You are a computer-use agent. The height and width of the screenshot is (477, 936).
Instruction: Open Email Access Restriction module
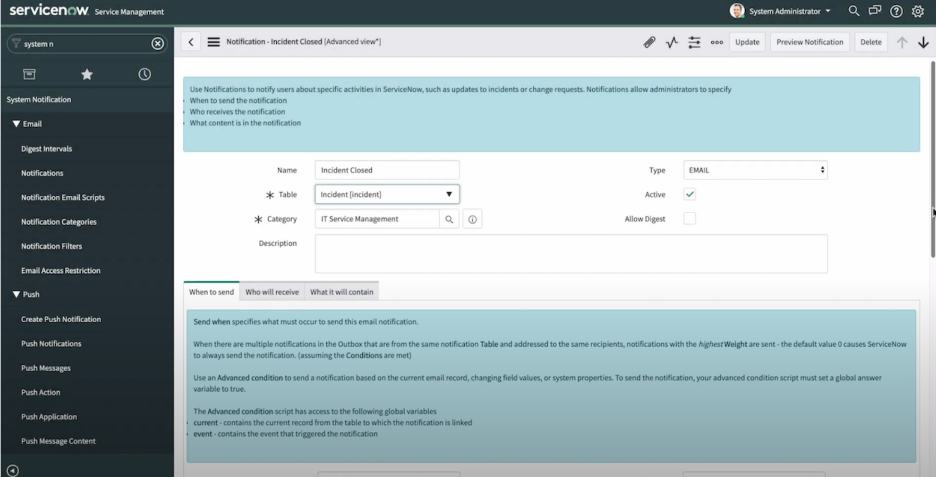[x=60, y=270]
